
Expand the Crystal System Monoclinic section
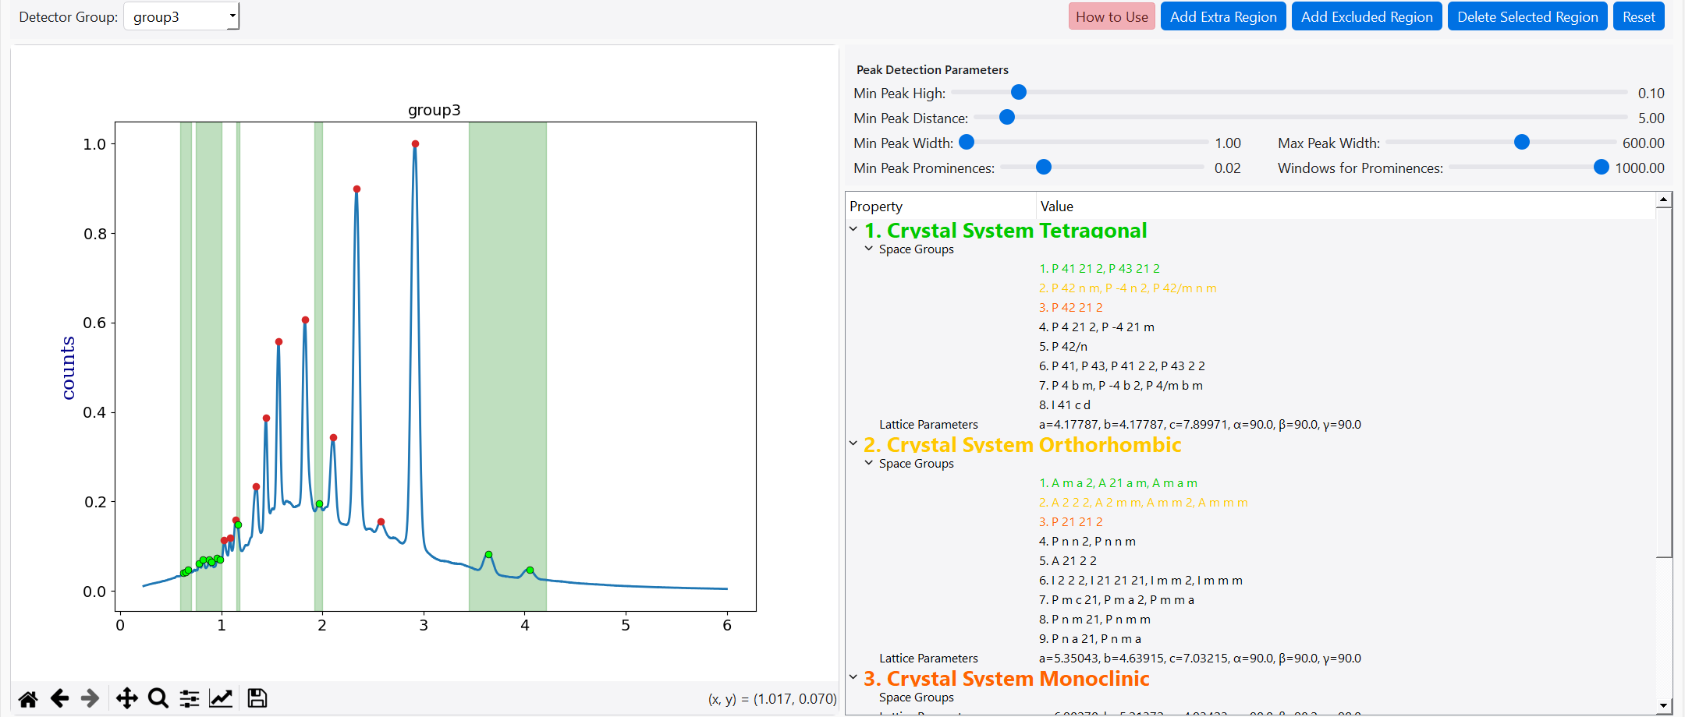pos(853,677)
